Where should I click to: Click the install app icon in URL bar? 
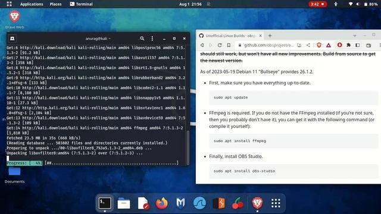tap(299, 45)
